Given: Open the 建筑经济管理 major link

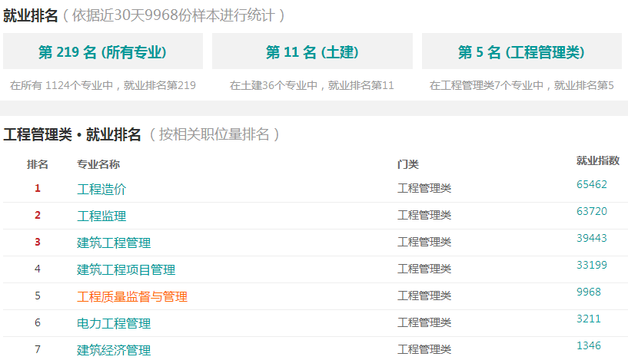Looking at the screenshot, I should pos(114,350).
